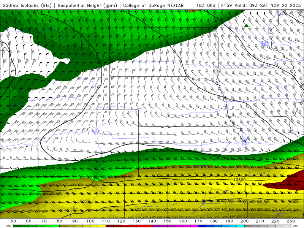The width and height of the screenshot is (304, 228).
Task: Click the "100" value on the color scale
Action: 90,221
